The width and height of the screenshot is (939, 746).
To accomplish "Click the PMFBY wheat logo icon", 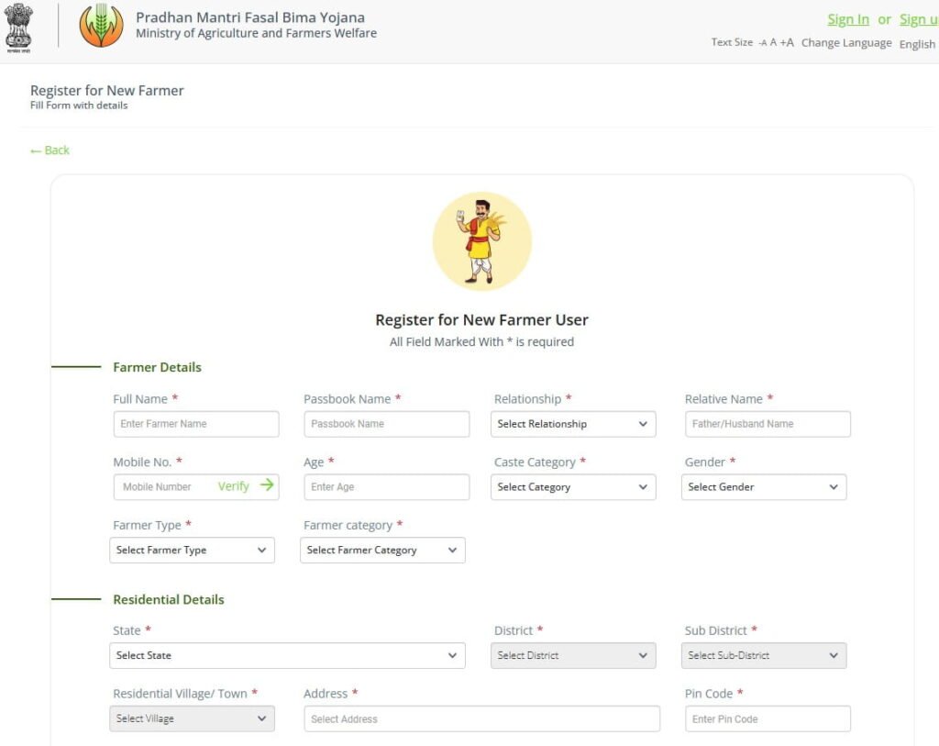I will (101, 25).
